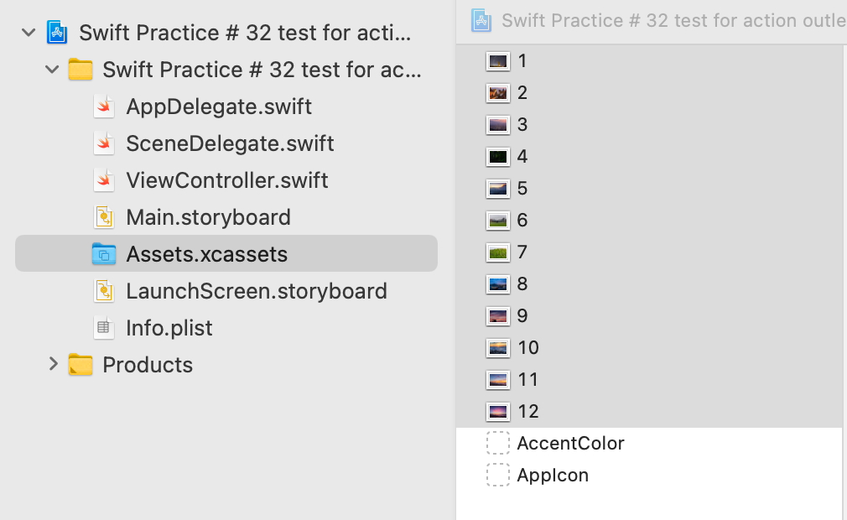Click the Swift icon beside ViewController.swift

pos(104,180)
